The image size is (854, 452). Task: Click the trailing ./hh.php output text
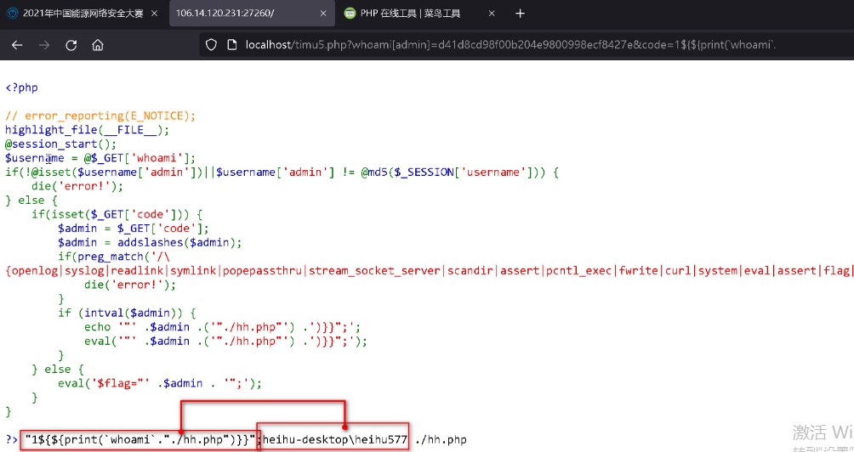[x=440, y=439]
